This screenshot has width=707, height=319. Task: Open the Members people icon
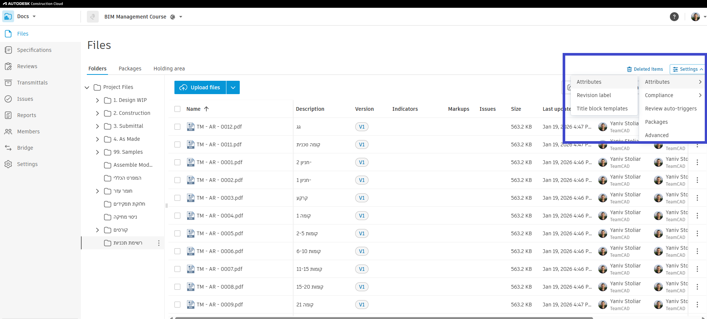pyautogui.click(x=8, y=132)
